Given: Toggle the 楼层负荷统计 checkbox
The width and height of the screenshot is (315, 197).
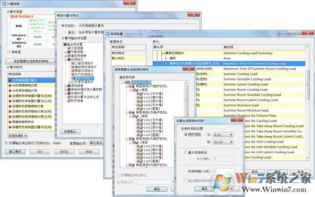Looking at the screenshot, I should click(x=73, y=70).
